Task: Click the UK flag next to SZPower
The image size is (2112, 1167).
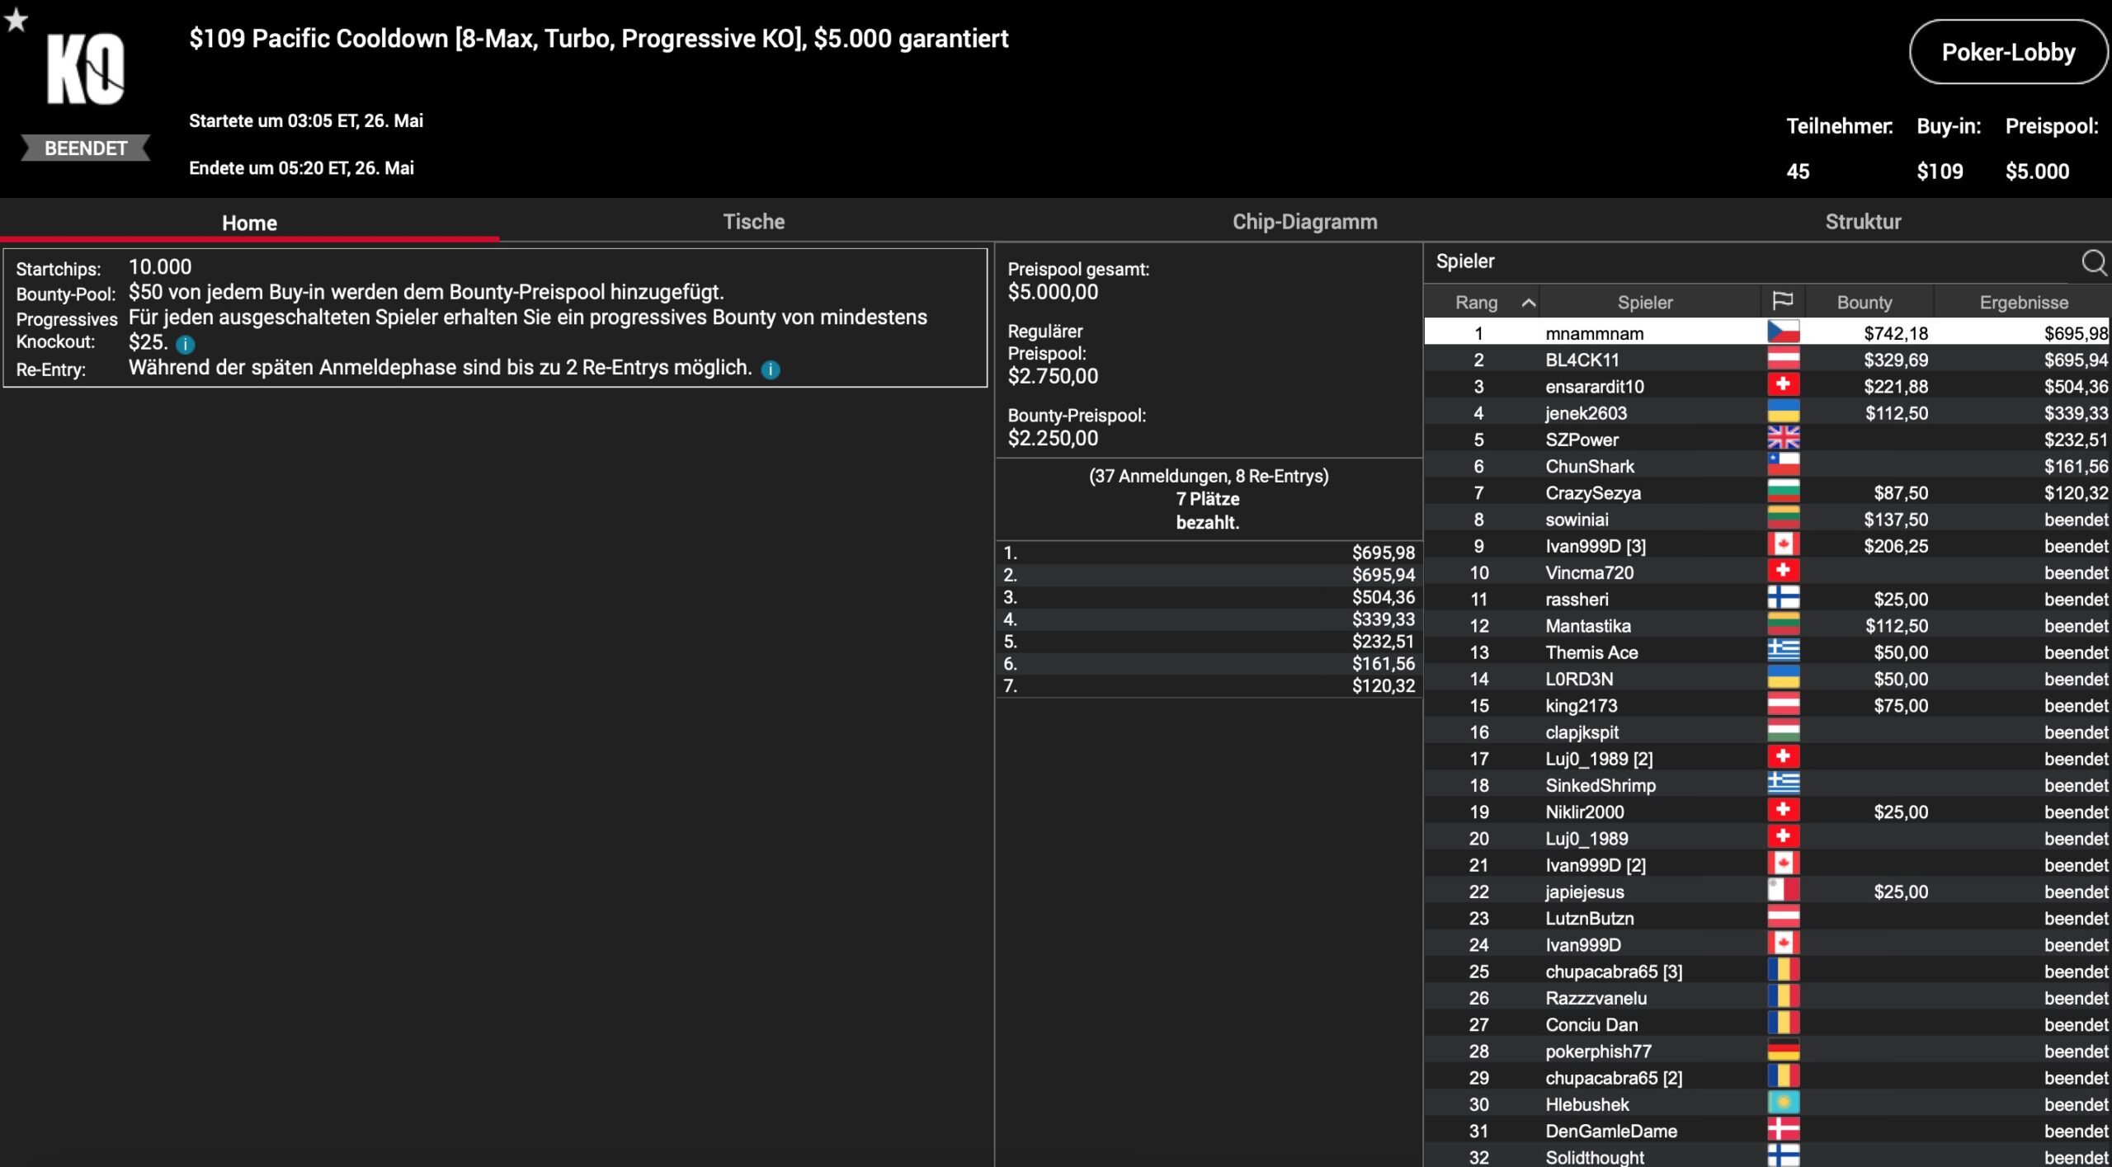Action: pyautogui.click(x=1783, y=439)
